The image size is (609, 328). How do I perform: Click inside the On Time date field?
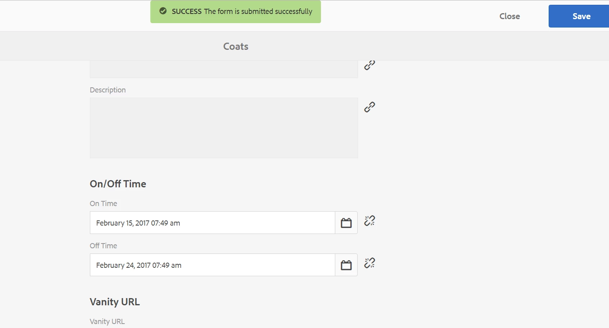213,223
